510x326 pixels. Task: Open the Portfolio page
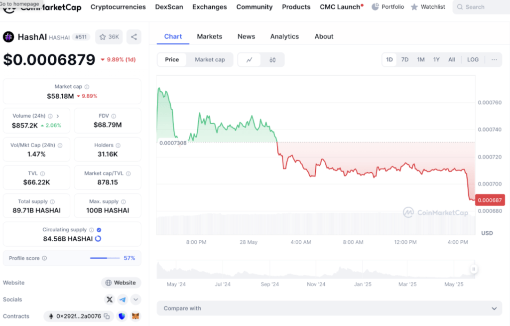pos(387,7)
